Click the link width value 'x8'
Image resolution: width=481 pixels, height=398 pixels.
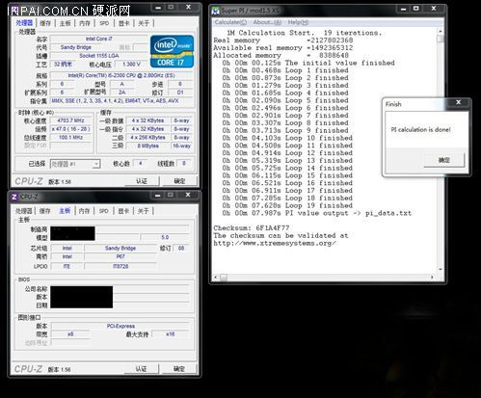pyautogui.click(x=70, y=334)
